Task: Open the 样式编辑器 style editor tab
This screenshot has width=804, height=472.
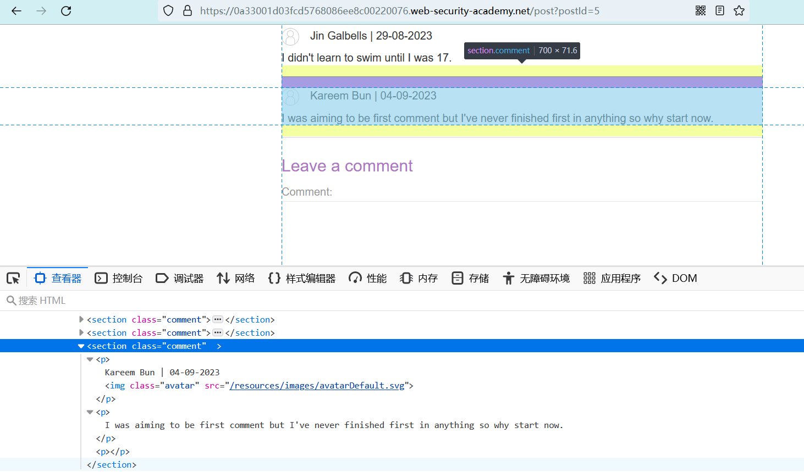Action: (302, 279)
